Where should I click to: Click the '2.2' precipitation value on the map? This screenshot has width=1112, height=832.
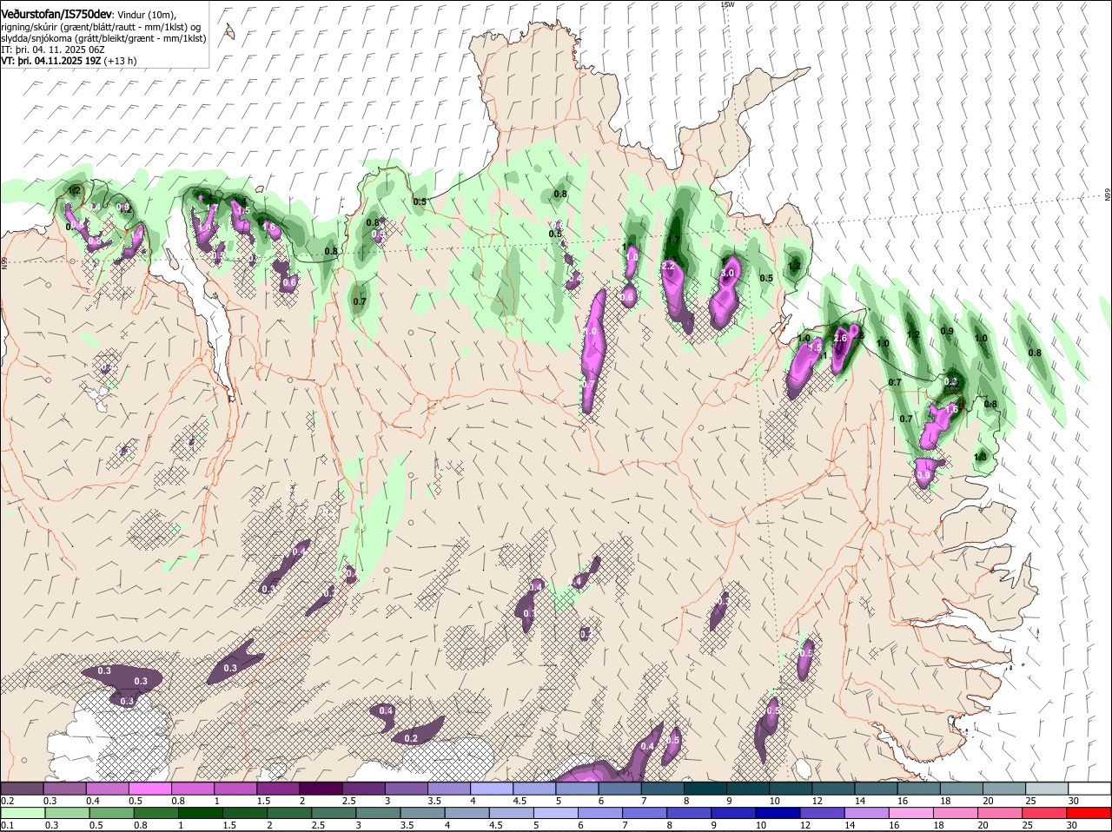[668, 266]
